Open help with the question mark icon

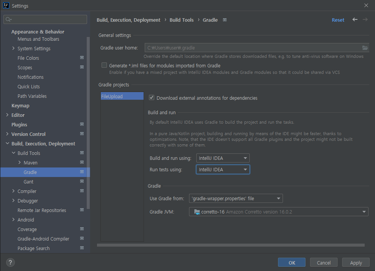(10, 262)
